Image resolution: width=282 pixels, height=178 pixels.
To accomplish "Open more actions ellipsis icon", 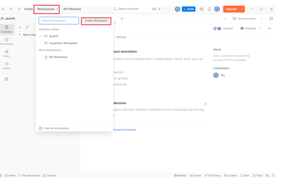I will pos(270,28).
